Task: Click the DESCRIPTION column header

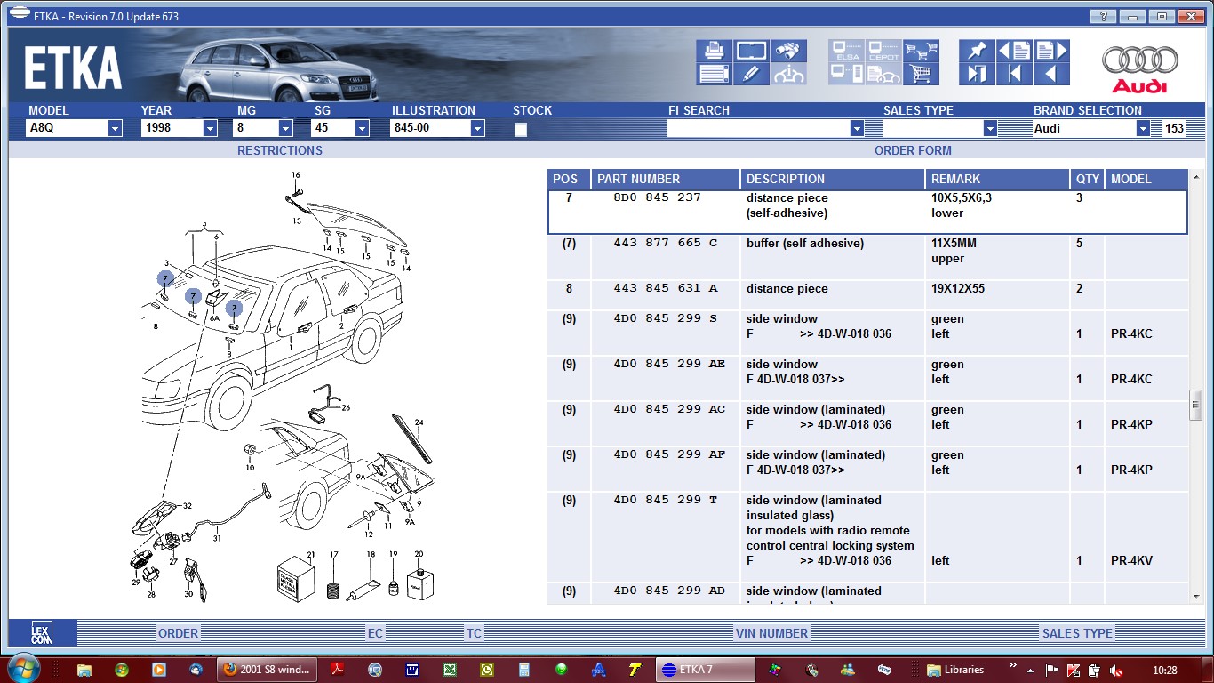Action: (833, 179)
